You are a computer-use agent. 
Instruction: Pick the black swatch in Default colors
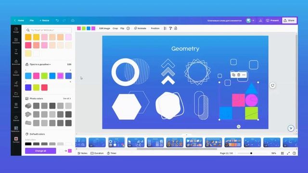(x=28, y=144)
